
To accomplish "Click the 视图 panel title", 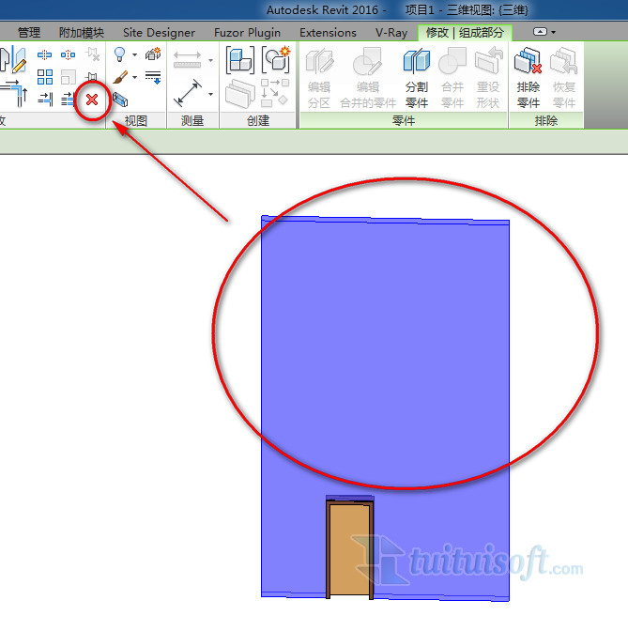I will coord(135,120).
